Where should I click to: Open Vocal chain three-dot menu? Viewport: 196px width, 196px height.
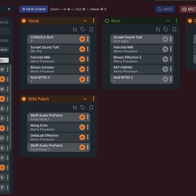(93, 21)
